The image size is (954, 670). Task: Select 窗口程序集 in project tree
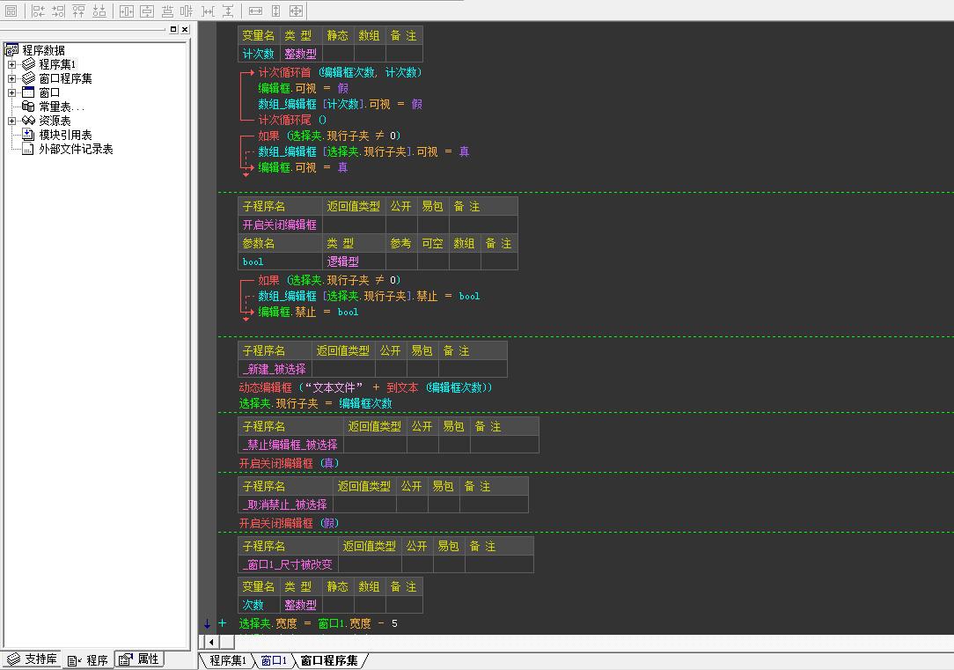(66, 78)
